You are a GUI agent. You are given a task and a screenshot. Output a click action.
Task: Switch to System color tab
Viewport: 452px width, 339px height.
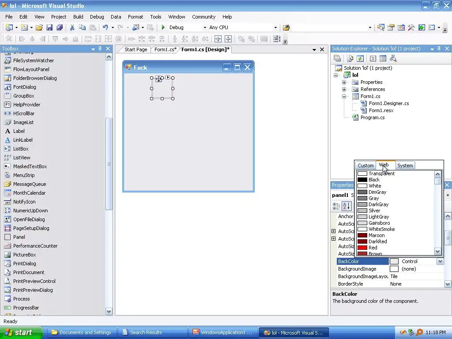coord(405,166)
